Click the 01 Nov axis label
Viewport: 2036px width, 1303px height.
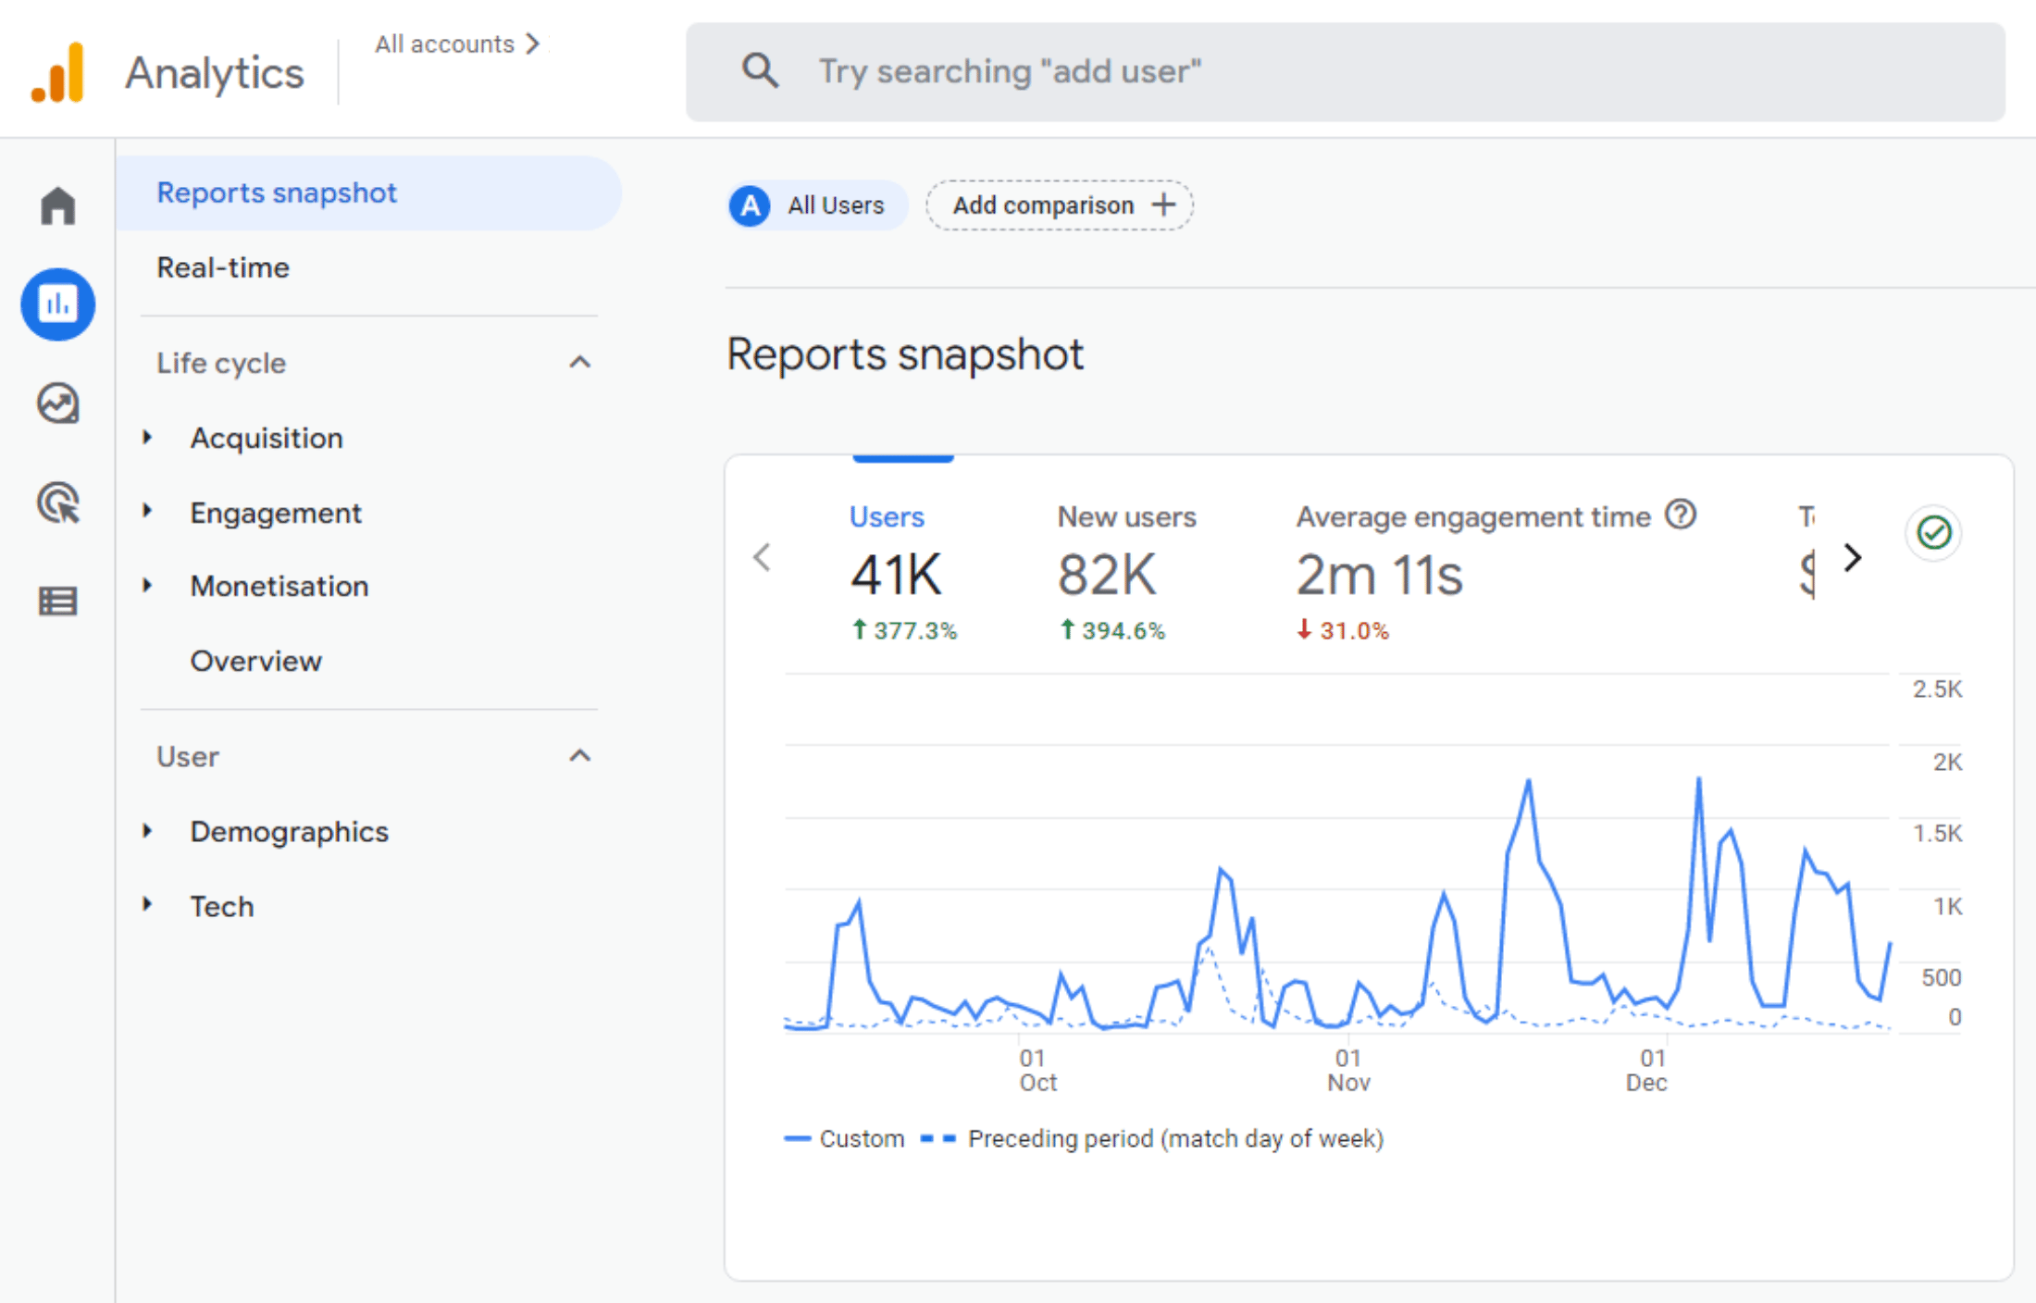(1348, 1070)
